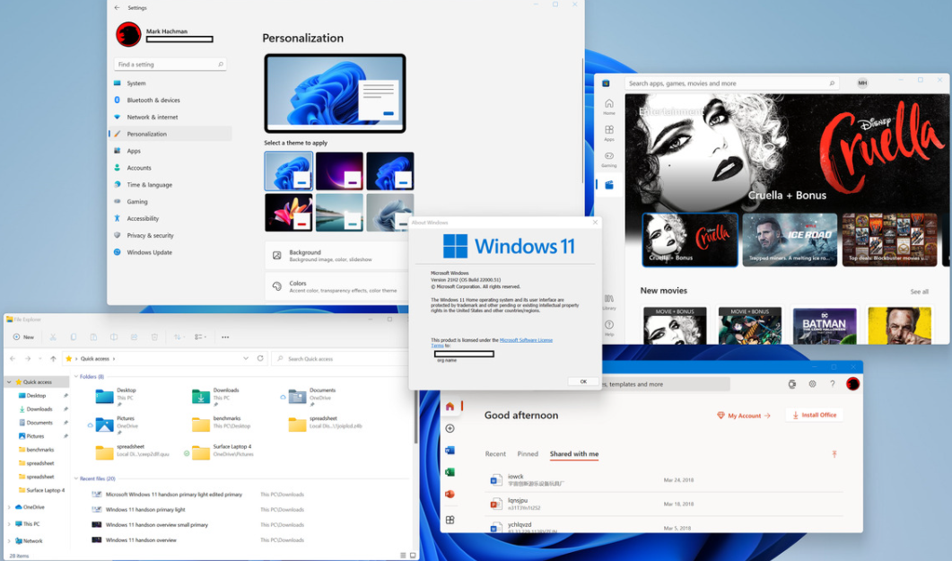Open PowerPoint from the Office sidebar
The height and width of the screenshot is (561, 952).
point(450,494)
